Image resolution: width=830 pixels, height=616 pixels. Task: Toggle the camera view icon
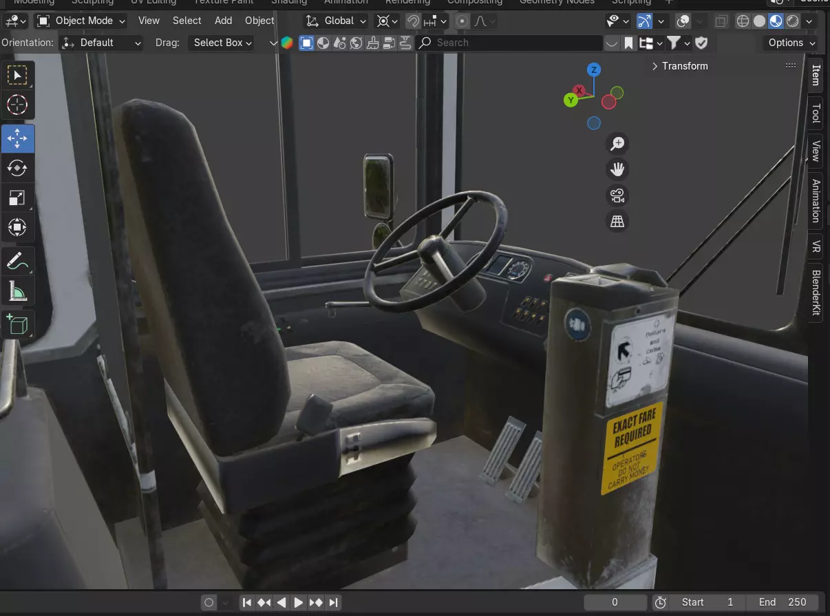coord(617,195)
